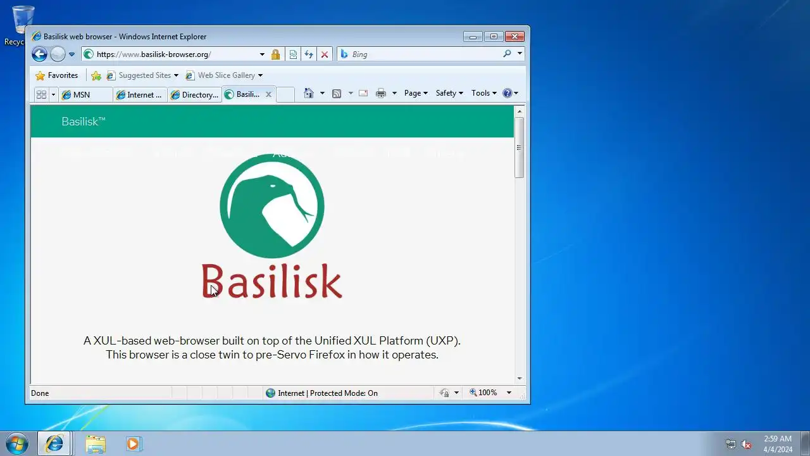Open the recent pages dropdown arrow
Screen dimensions: 810x456
[72, 54]
